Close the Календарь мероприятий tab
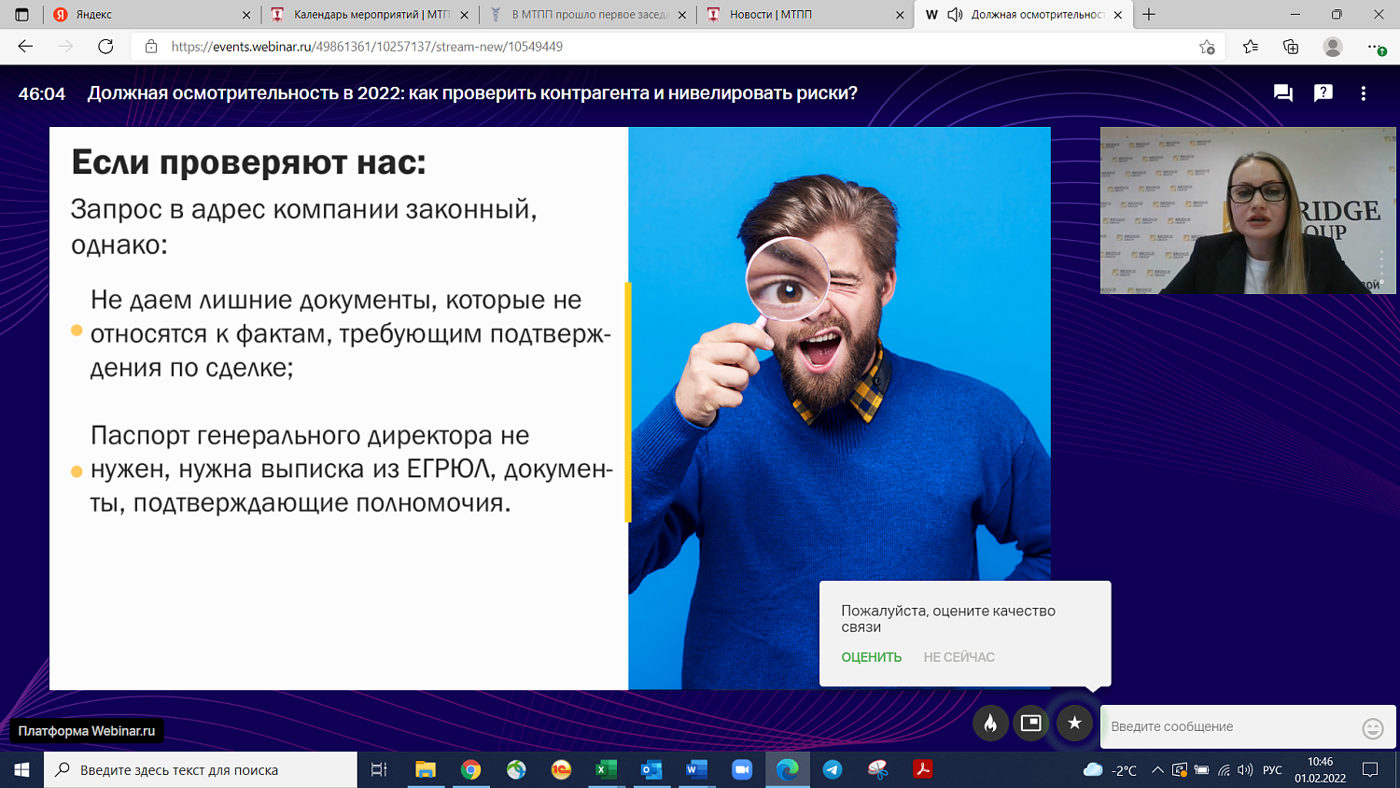The width and height of the screenshot is (1400, 788). (465, 15)
